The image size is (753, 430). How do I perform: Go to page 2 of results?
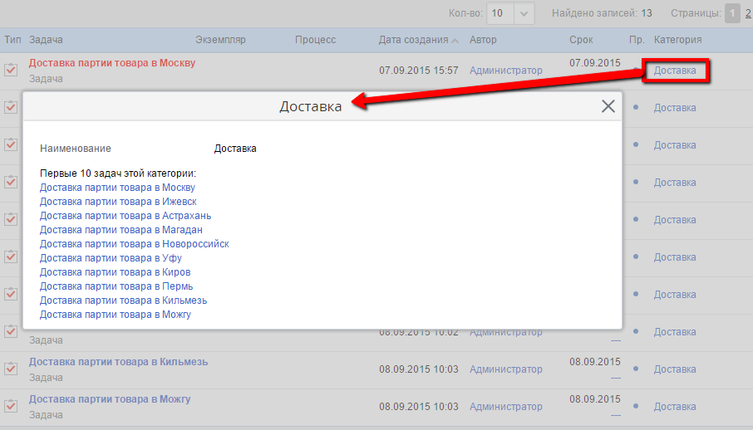(748, 13)
